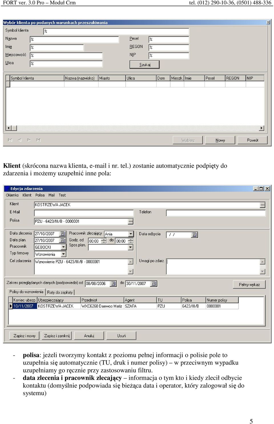Click the Usuń button

[121, 336]
